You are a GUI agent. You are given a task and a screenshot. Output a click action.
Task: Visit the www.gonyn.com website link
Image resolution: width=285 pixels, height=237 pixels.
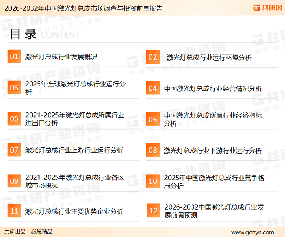[252, 232]
